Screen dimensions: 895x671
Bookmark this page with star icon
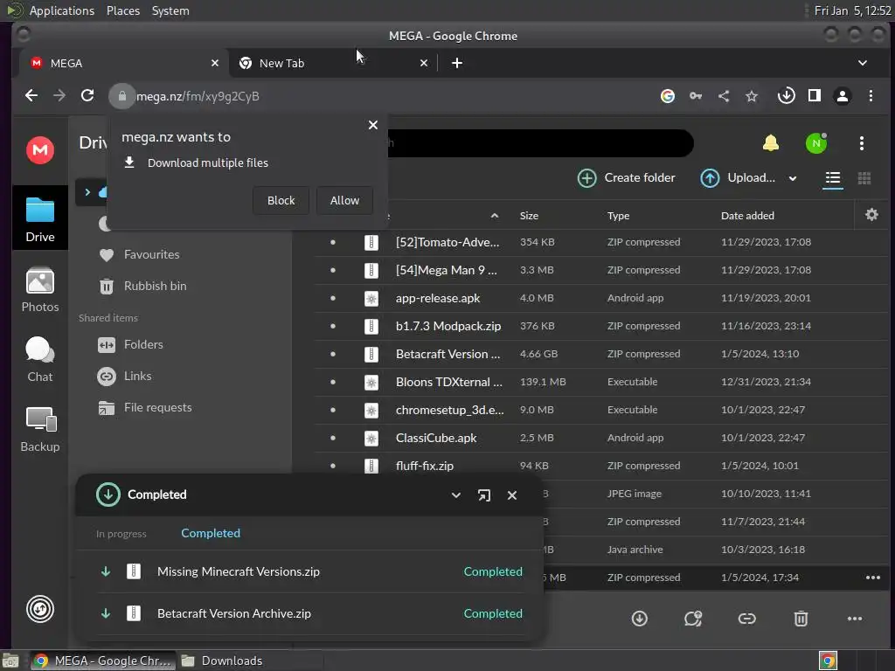(752, 96)
